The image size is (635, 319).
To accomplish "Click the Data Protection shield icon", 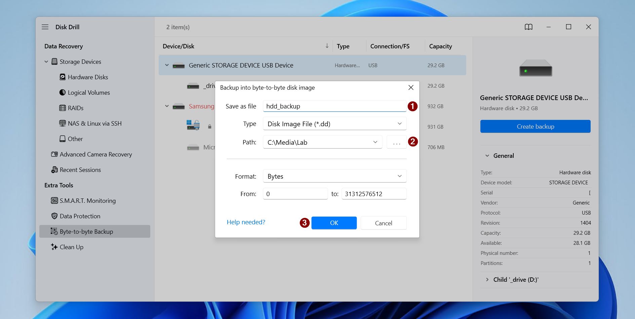I will (x=54, y=216).
